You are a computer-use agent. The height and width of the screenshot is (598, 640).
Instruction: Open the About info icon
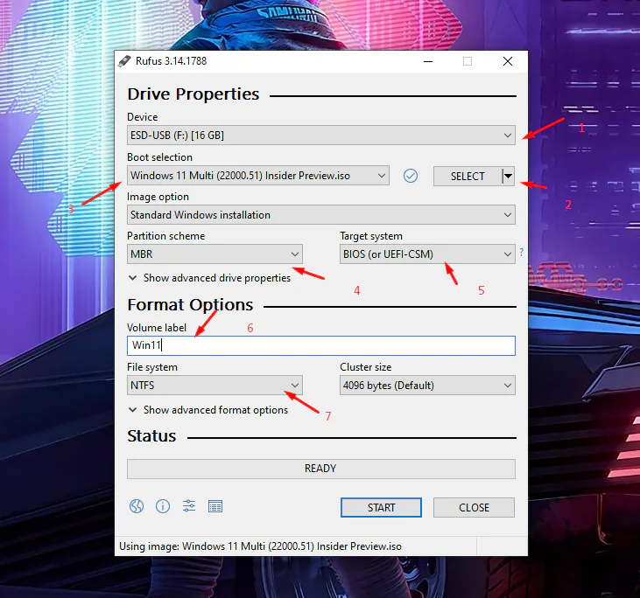pos(163,506)
